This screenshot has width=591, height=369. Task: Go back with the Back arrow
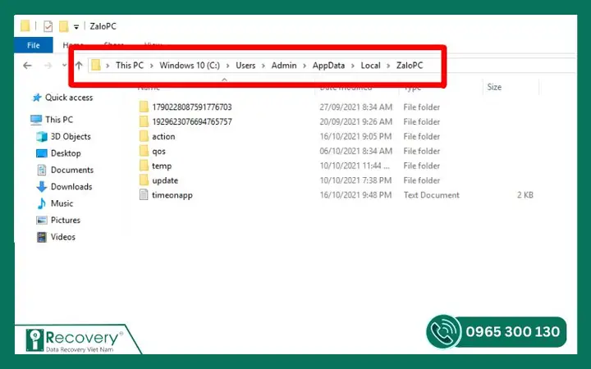click(27, 66)
